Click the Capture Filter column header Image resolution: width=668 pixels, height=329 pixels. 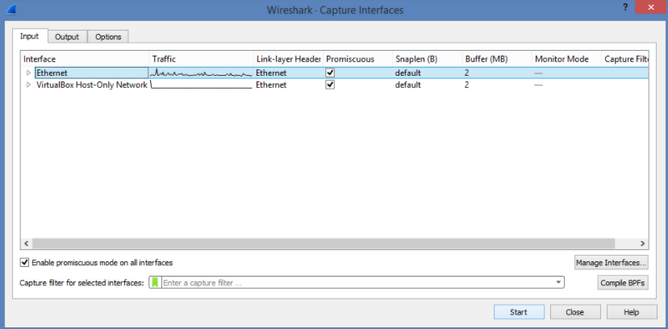pos(624,59)
